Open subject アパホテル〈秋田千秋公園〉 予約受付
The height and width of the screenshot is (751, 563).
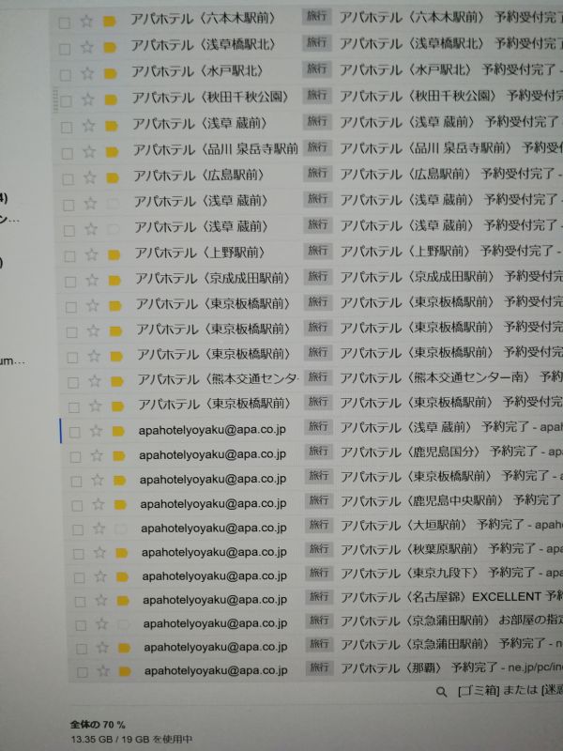click(451, 96)
